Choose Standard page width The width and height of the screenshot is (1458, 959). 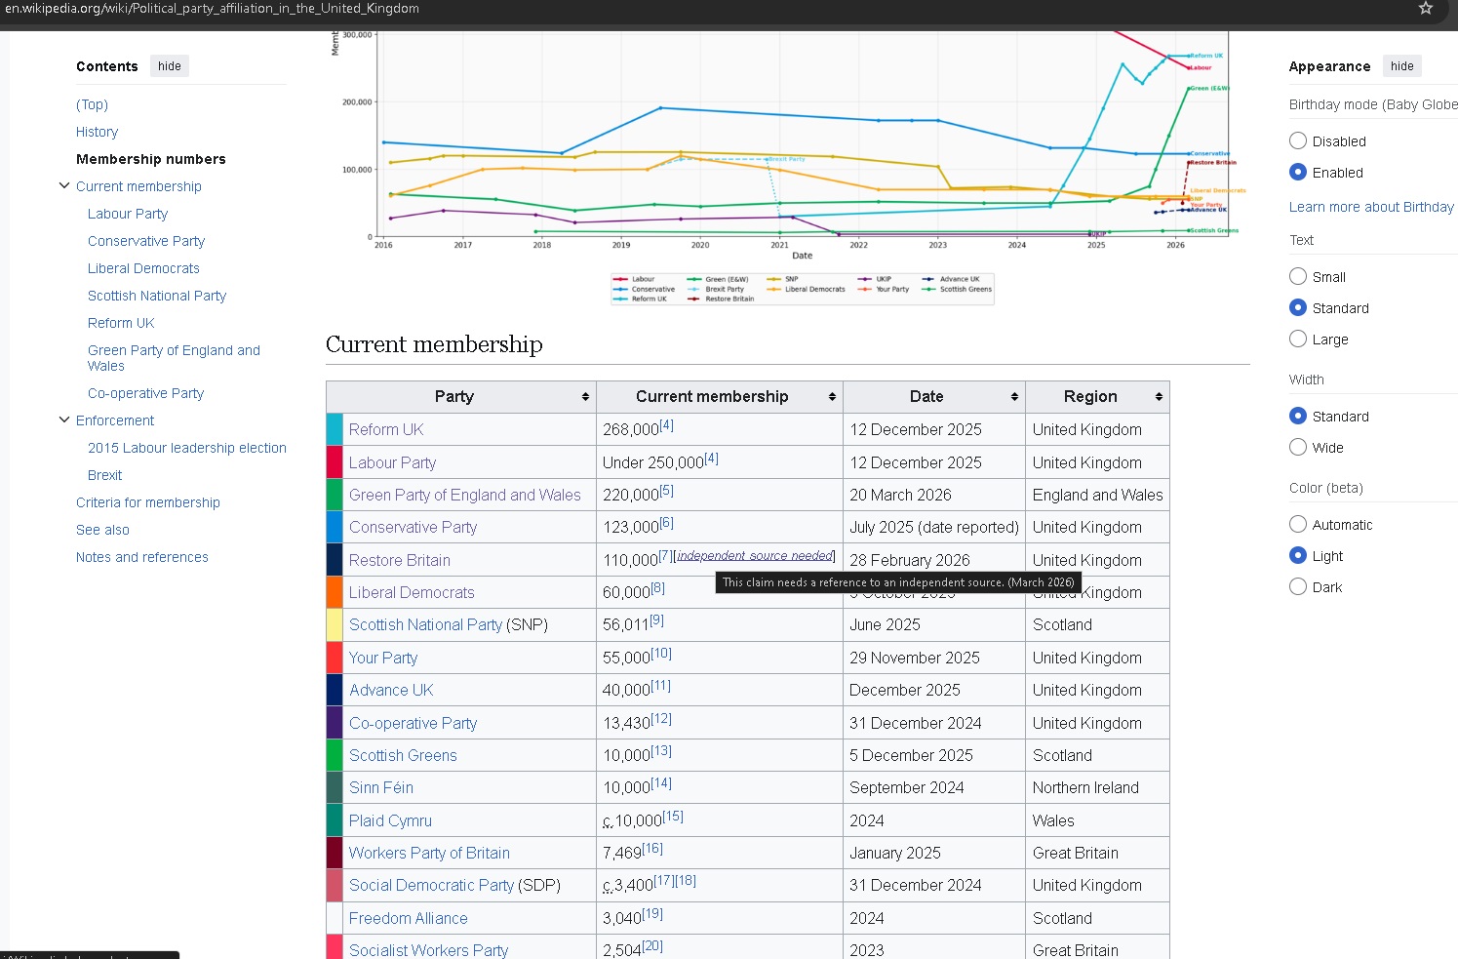coord(1298,416)
